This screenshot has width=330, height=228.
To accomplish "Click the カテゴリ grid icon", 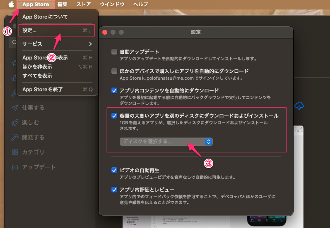I will (x=15, y=152).
